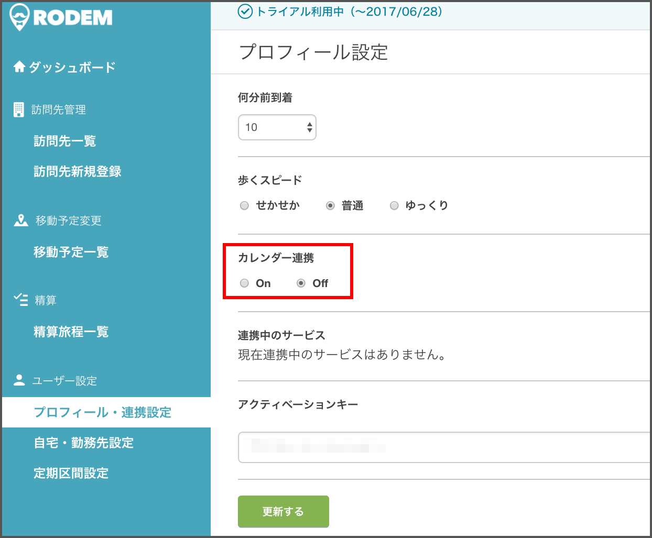
Task: Click the 移動予定変更 map pin icon
Action: [20, 220]
